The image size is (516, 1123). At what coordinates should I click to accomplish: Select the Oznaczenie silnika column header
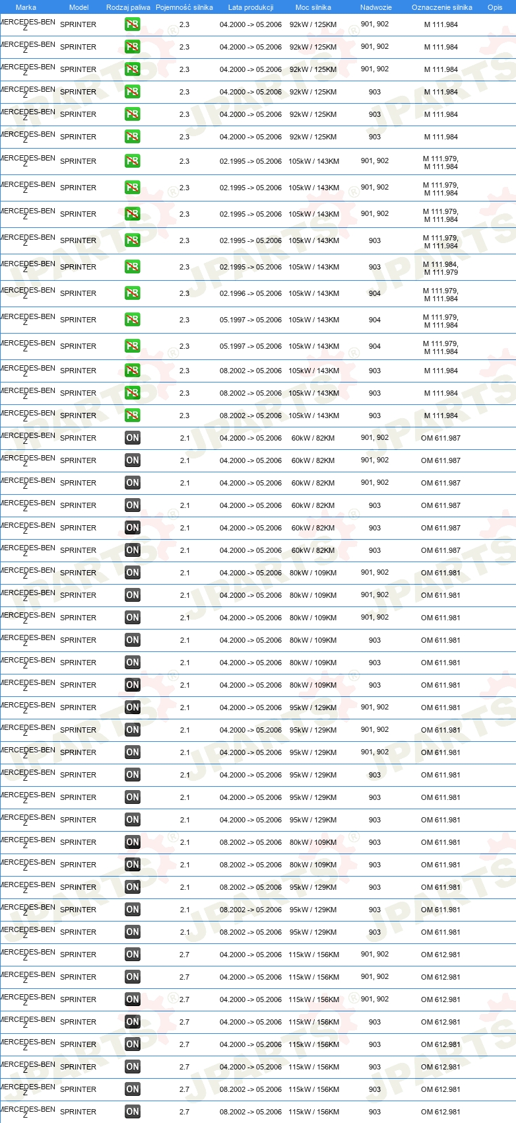[x=442, y=7]
